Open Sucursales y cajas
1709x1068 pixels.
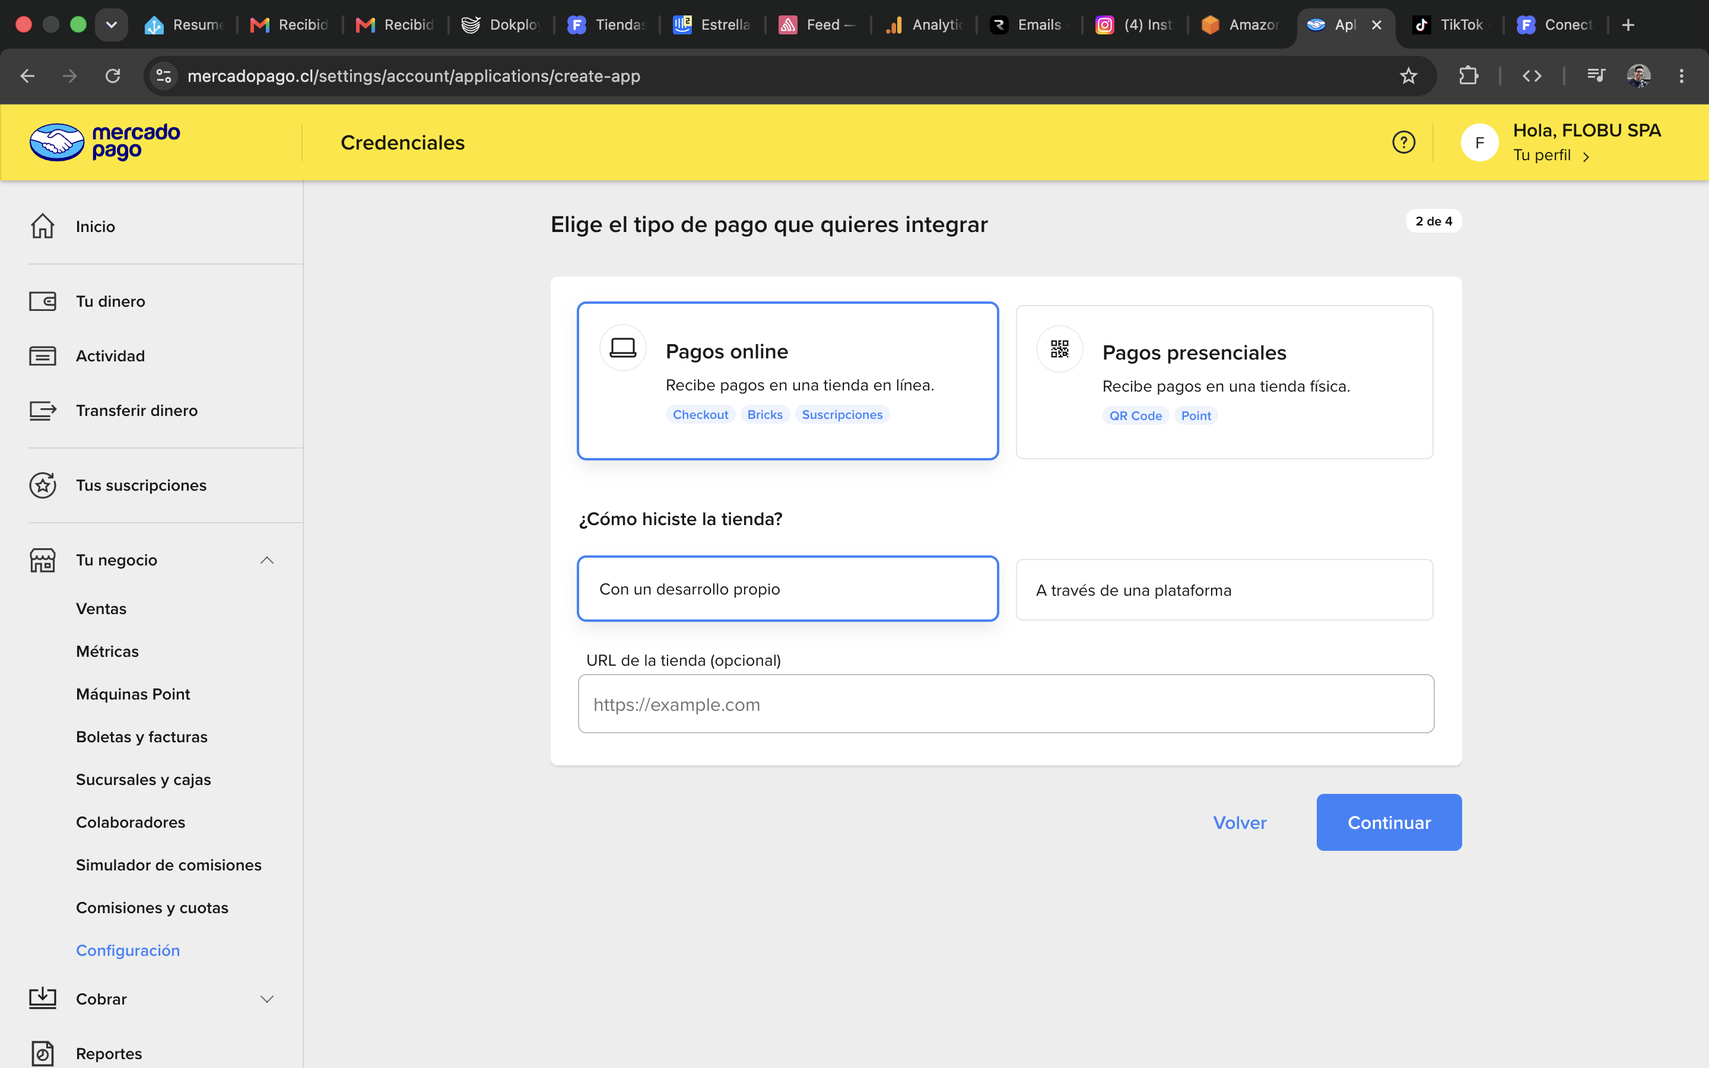click(144, 780)
